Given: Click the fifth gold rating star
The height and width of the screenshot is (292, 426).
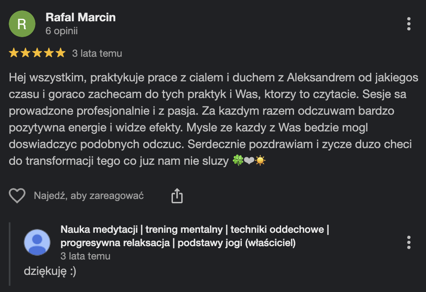Looking at the screenshot, I should pyautogui.click(x=61, y=53).
